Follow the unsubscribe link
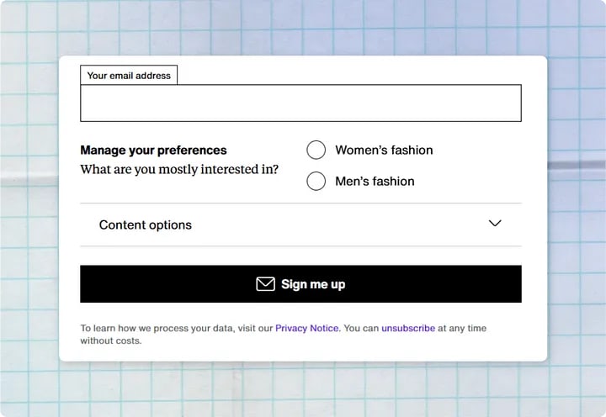Viewport: 606px width, 417px height. pyautogui.click(x=408, y=328)
